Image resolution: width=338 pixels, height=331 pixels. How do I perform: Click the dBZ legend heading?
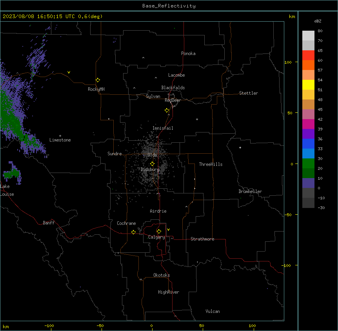pyautogui.click(x=318, y=21)
